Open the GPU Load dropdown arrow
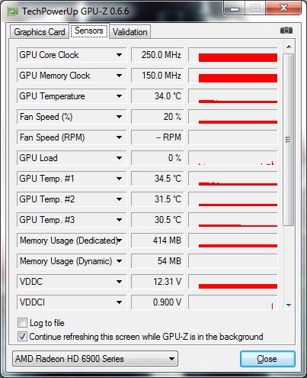Viewport: 307px width, 378px height. point(119,158)
